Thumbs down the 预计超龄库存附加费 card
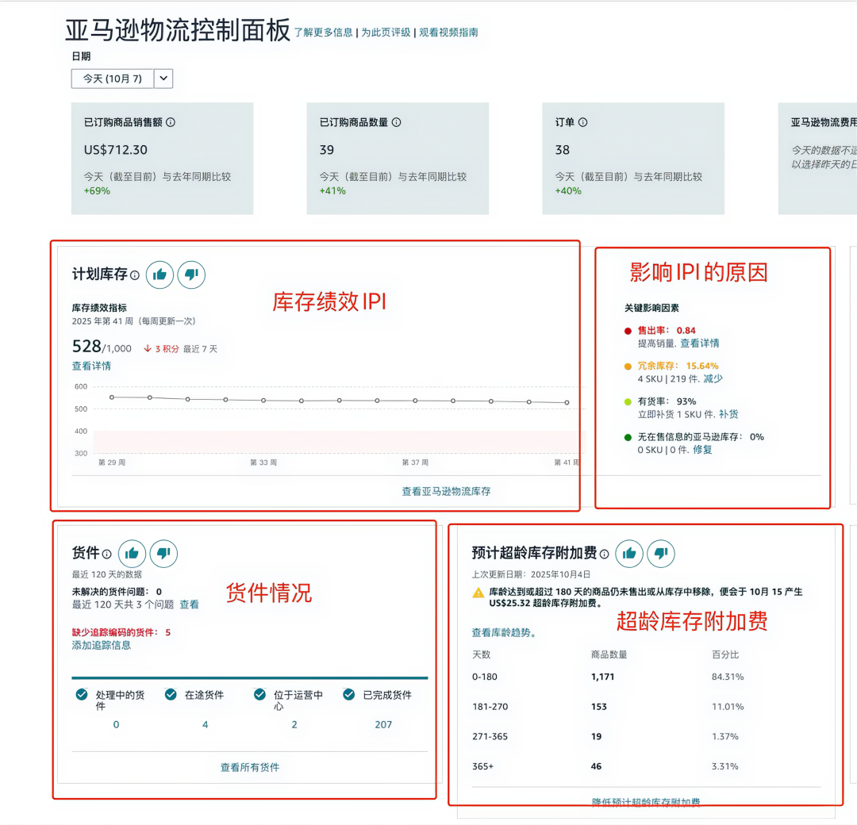Viewport: 857px width, 825px height. pos(661,554)
